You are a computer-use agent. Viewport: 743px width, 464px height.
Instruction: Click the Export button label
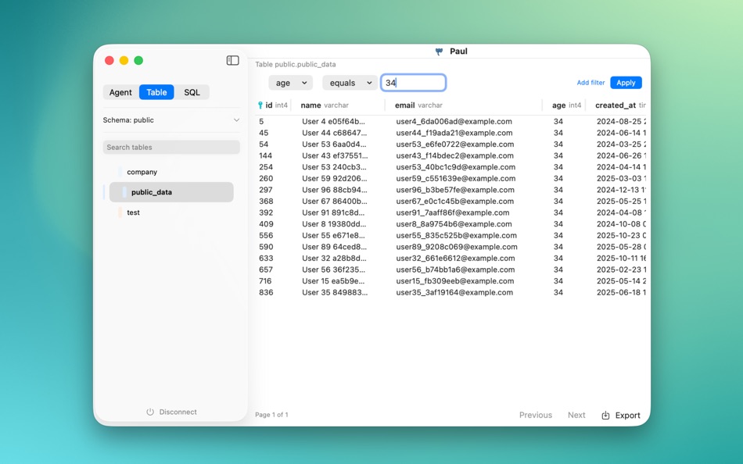[x=628, y=416]
